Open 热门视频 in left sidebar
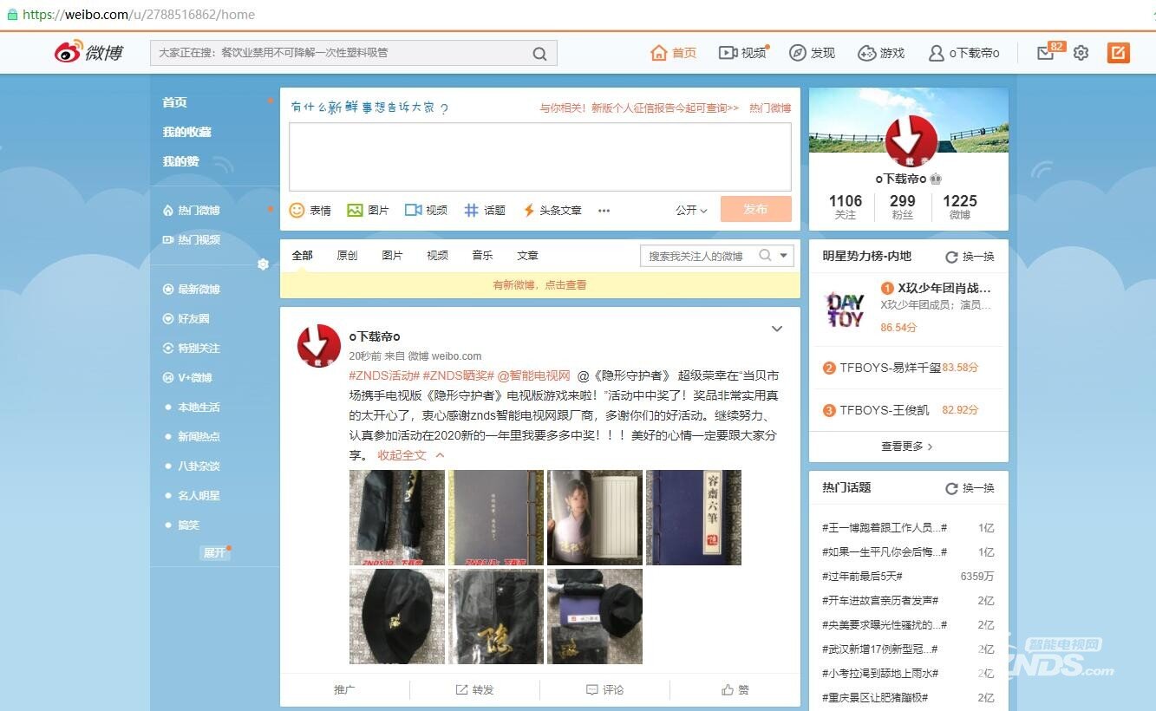Image resolution: width=1156 pixels, height=711 pixels. [192, 240]
